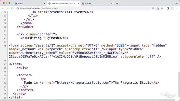This screenshot has width=180, height=101.
Task: Bookmark this page with the star icon
Action: point(162,8)
